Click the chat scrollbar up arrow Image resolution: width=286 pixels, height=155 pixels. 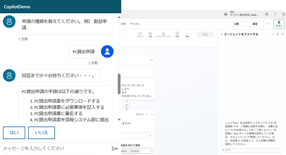119,18
